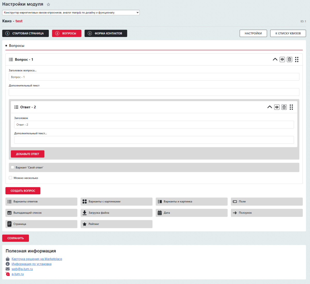Click drag handle dots on Ответ - 2
Image resolution: width=310 pixels, height=284 pixels.
pyautogui.click(x=291, y=107)
